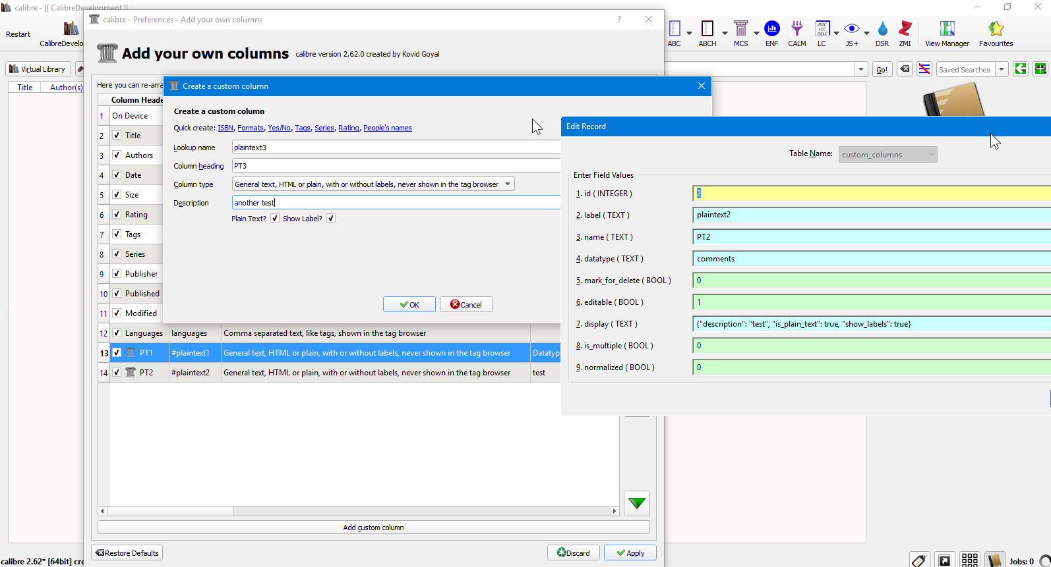
Task: Expand the JS+ button dropdown arrow
Action: [866, 33]
